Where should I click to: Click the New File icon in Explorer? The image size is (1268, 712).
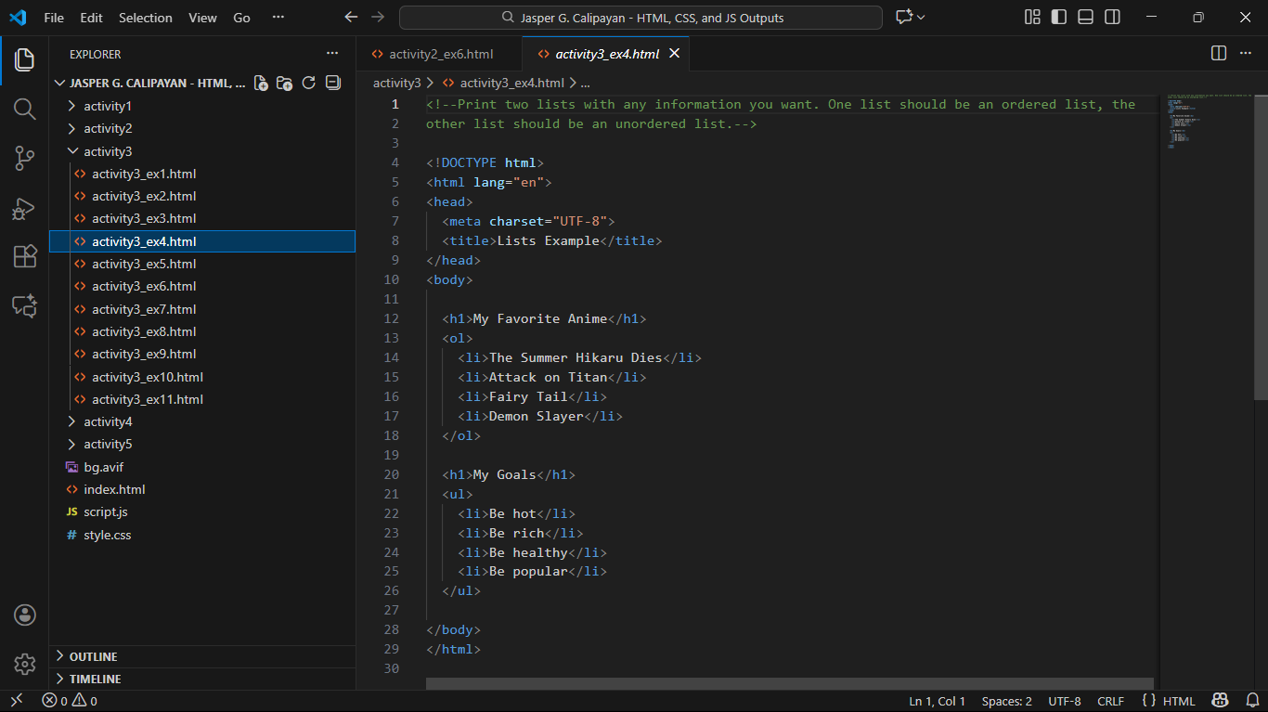pyautogui.click(x=261, y=83)
